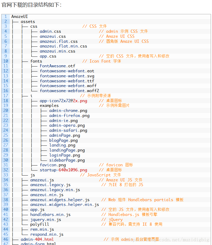212x245 pixels.
Task: Select sidebarPage.png file name
Action: coord(67,160)
